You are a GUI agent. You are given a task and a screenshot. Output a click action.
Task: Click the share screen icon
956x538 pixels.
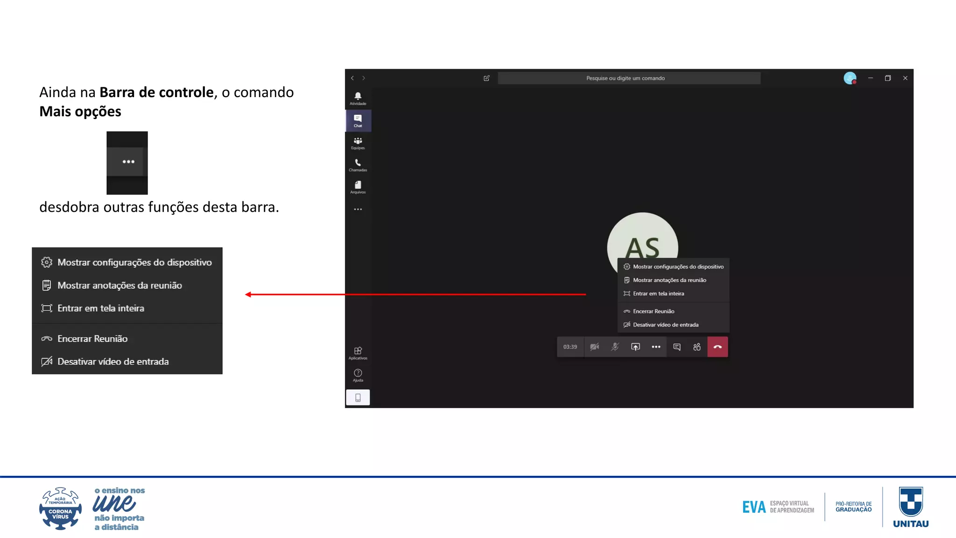click(x=635, y=347)
